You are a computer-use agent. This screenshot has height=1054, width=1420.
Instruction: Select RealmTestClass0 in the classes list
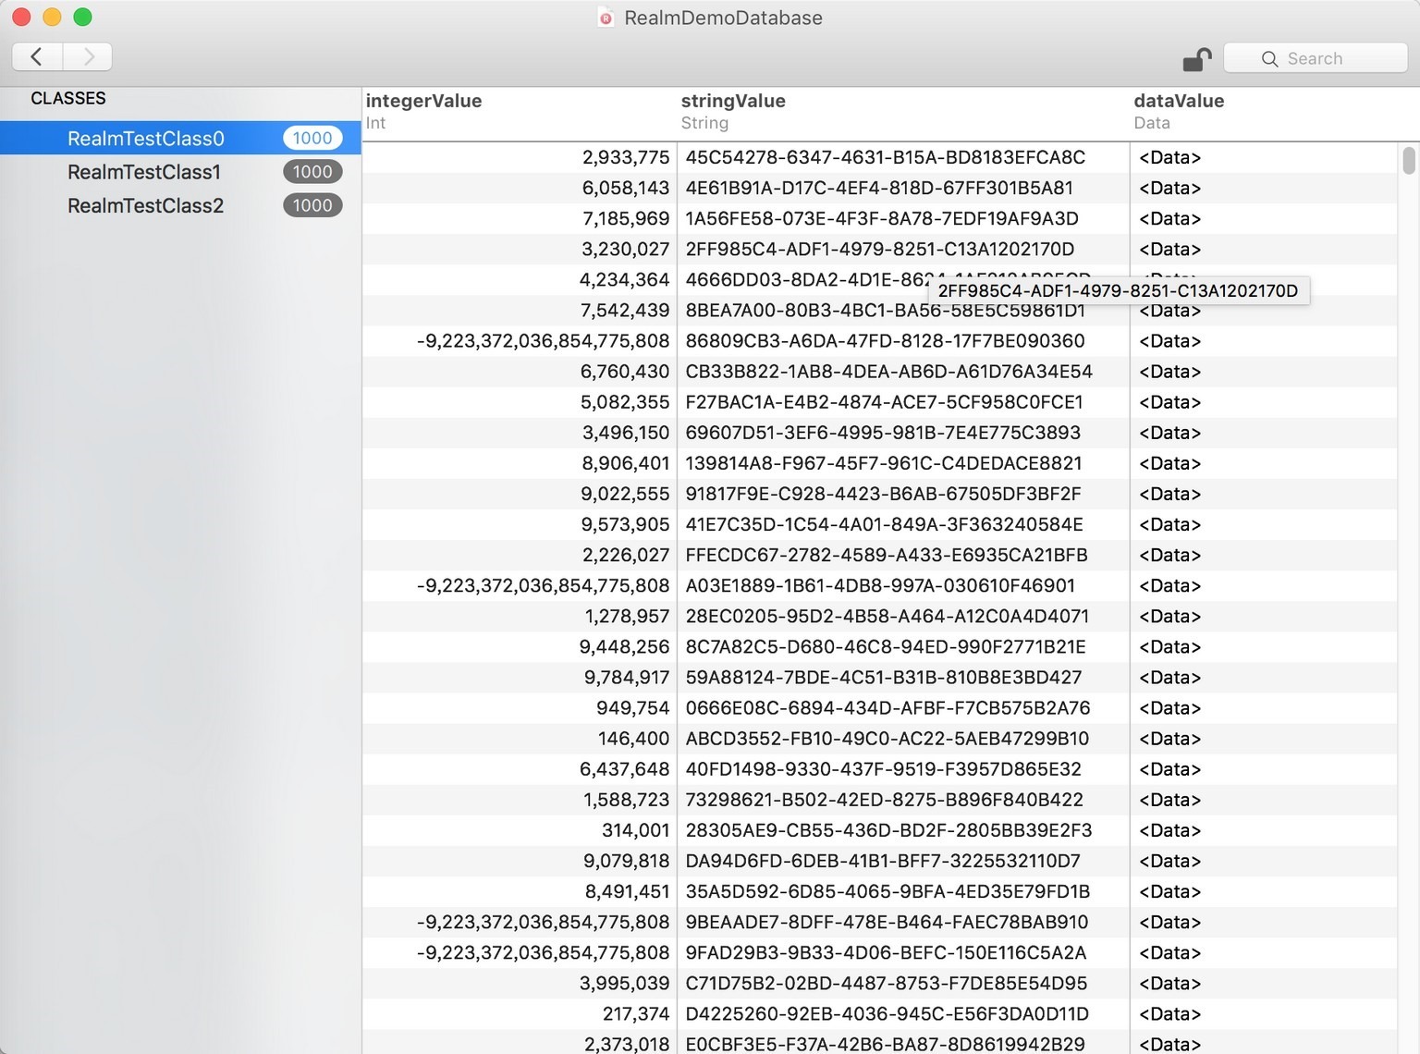(180, 139)
